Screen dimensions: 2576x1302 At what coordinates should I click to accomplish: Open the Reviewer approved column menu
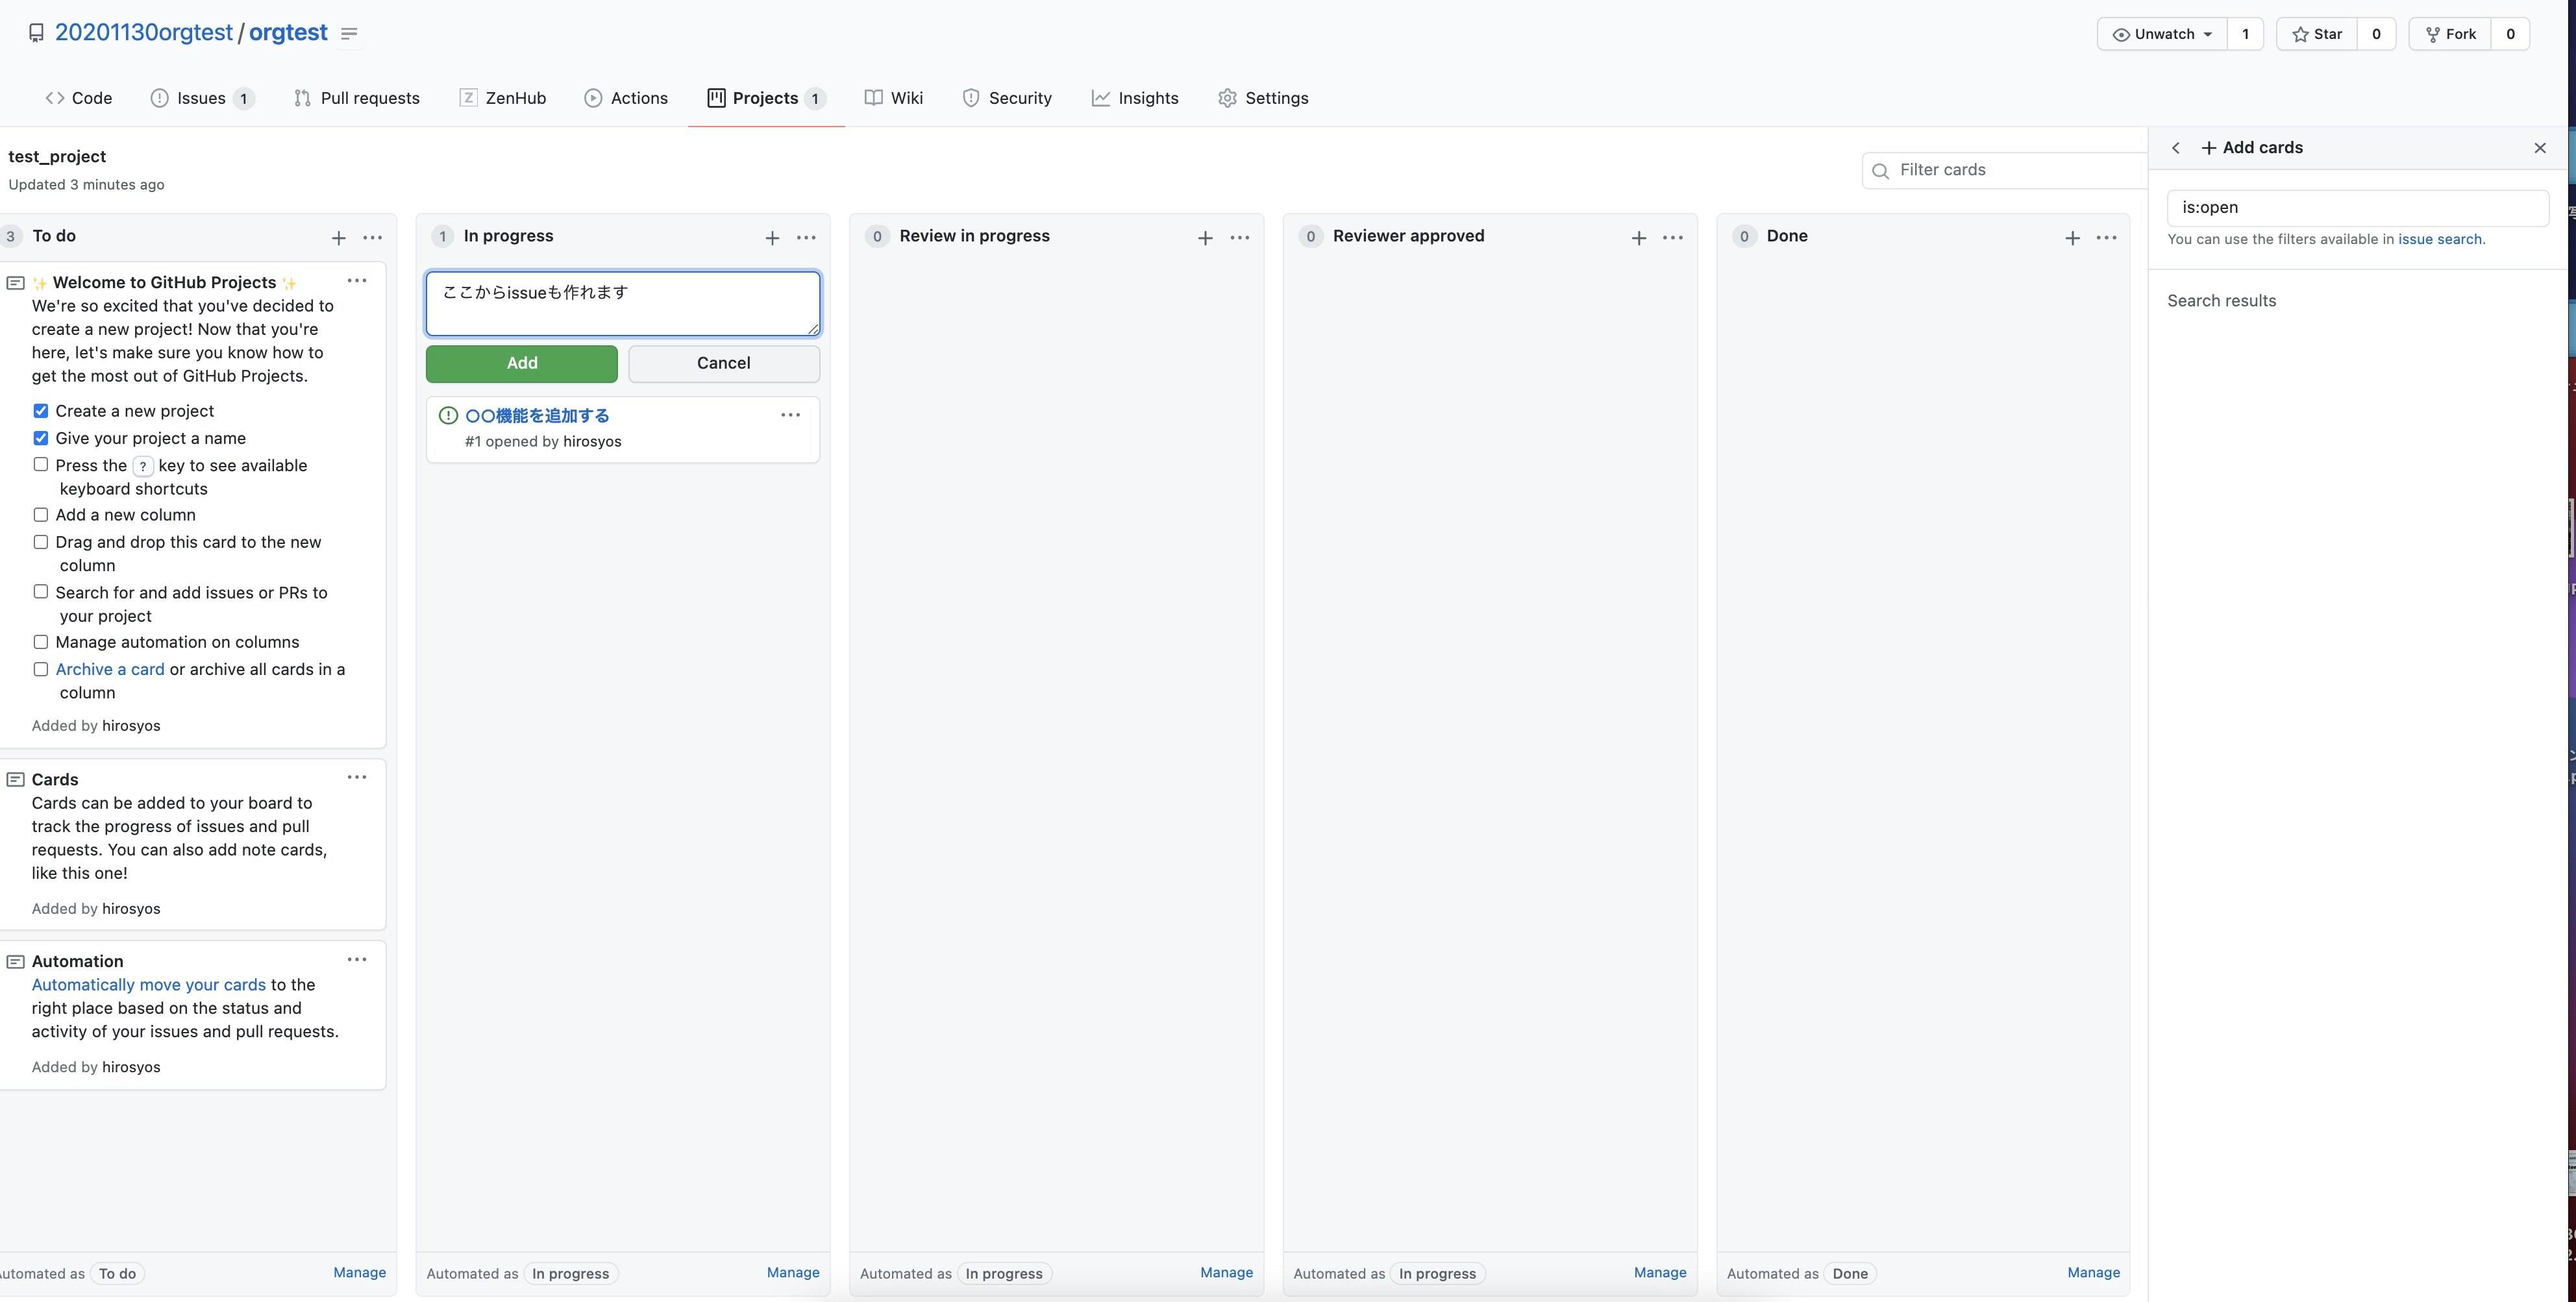[1673, 238]
